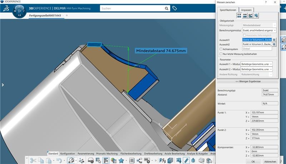Check Nur letzte Messung beibehalten
This screenshot has width=286, height=164.
point(221,54)
